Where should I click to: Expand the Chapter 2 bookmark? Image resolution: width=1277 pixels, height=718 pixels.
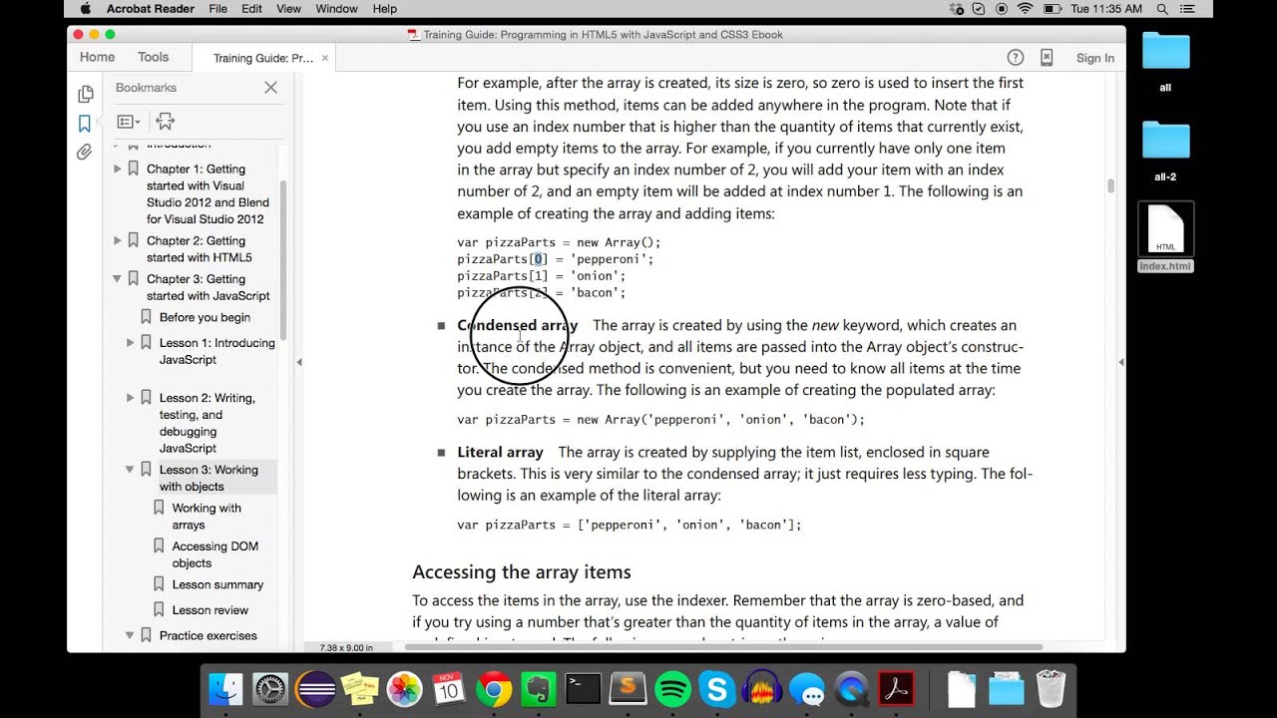[x=118, y=240]
